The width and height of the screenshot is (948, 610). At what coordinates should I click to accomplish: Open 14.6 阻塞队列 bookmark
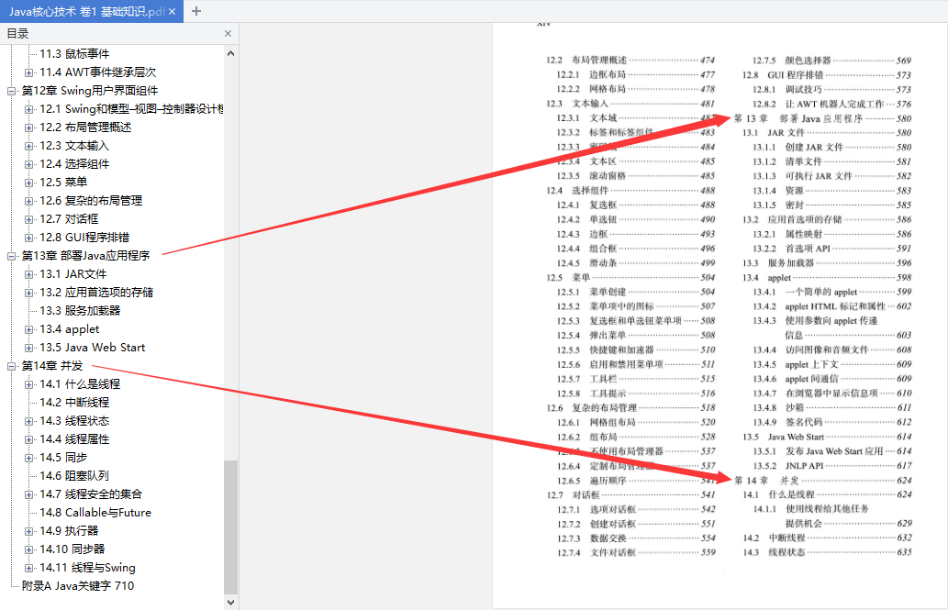[x=74, y=476]
